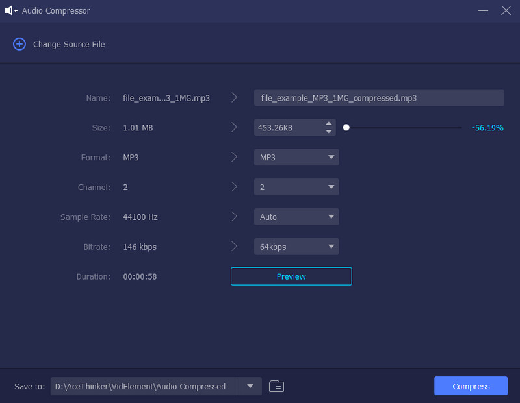Click the 453.26KB size value field
The width and height of the screenshot is (520, 403).
[289, 127]
